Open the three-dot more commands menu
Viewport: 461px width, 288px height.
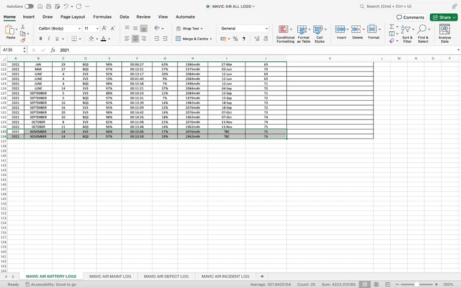[x=87, y=6]
